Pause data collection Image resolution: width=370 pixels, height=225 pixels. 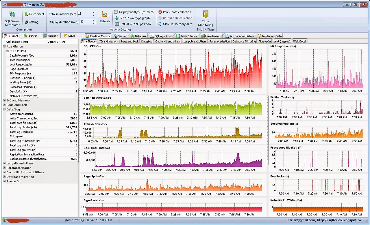point(175,12)
